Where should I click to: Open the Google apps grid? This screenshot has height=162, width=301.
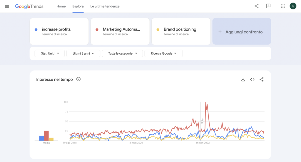[283, 6]
